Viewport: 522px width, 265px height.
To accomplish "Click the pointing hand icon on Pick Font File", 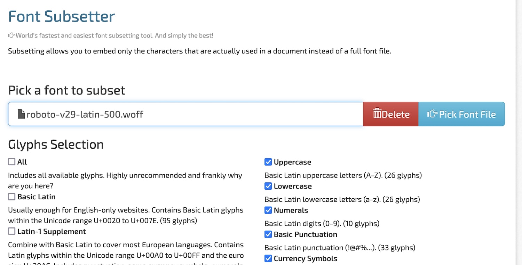I will point(432,114).
